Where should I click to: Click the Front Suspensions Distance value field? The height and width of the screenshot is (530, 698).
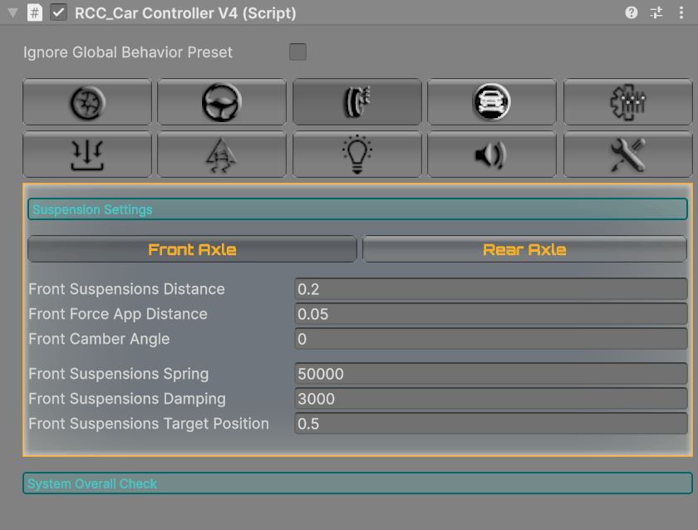(x=491, y=289)
